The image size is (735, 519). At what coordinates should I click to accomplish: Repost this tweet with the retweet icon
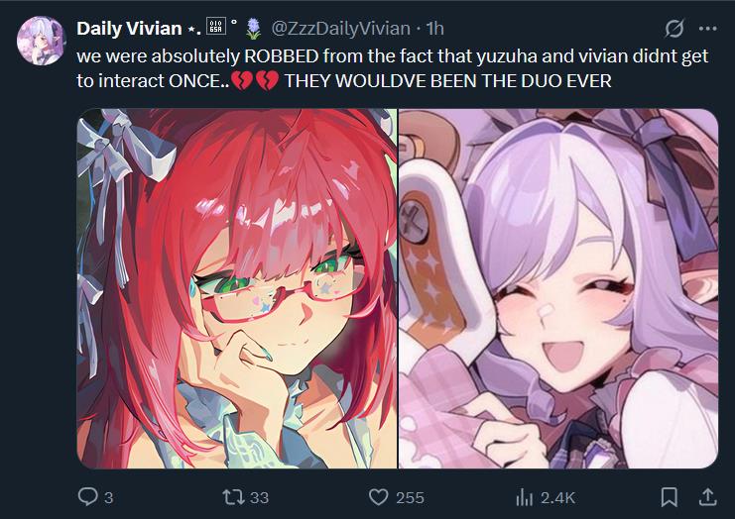click(x=233, y=496)
